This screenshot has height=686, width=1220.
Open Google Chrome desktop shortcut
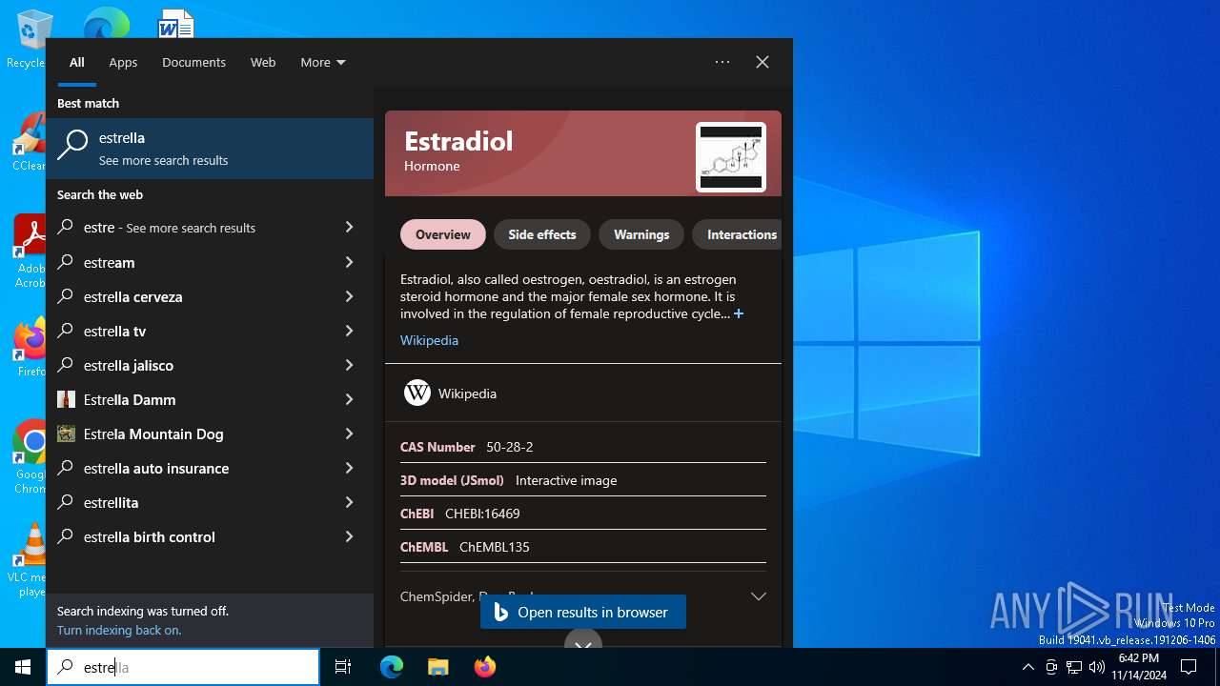click(x=30, y=456)
